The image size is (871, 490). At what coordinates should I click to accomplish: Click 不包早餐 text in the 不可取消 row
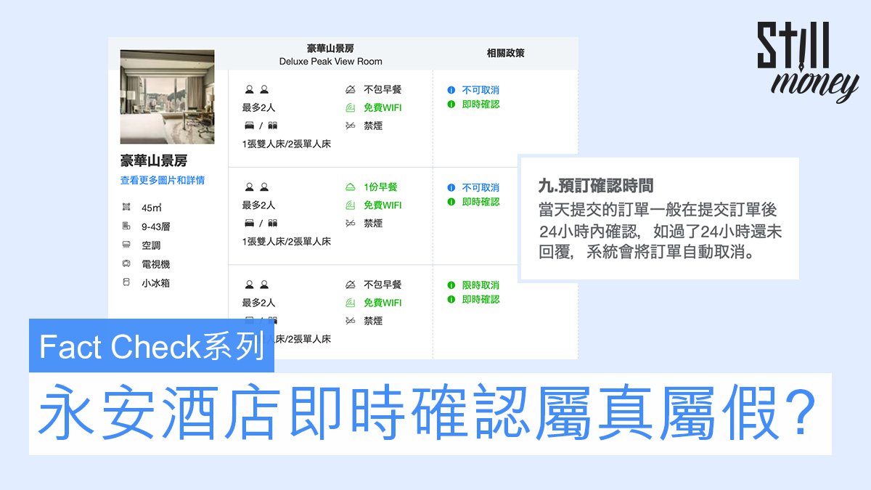[383, 89]
